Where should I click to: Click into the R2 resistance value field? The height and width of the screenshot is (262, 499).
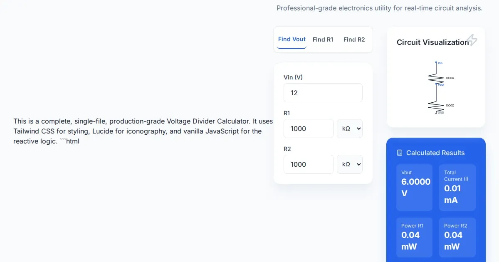308,164
